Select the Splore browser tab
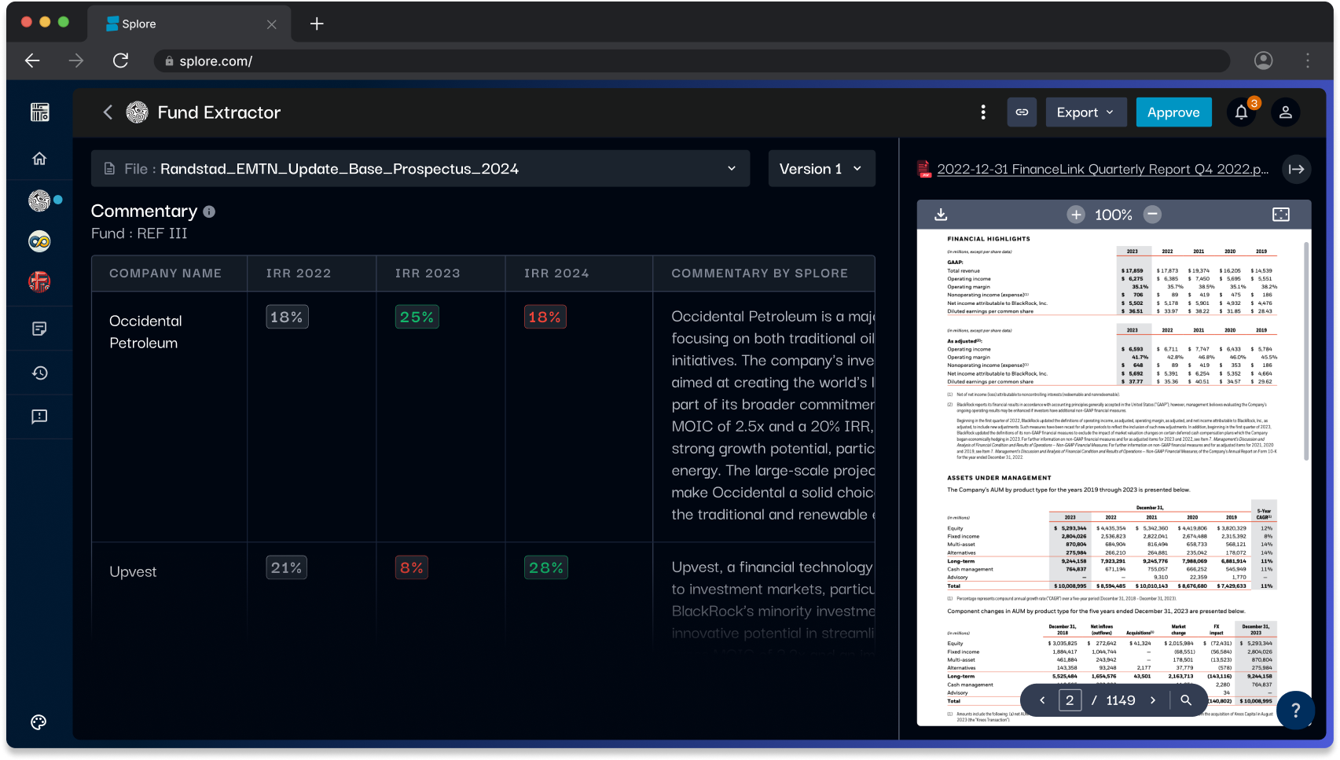This screenshot has width=1340, height=760. 189,24
